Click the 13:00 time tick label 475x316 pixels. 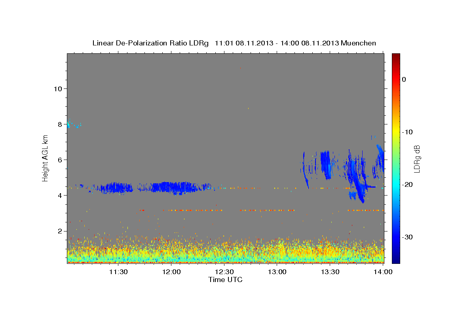point(277,272)
